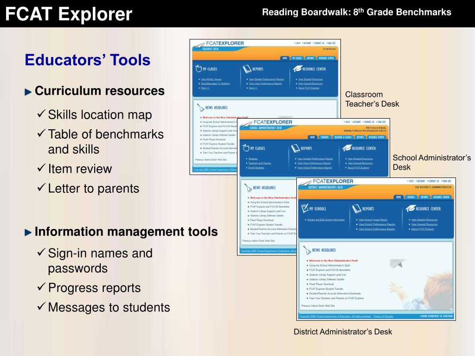Click the News Headlines bell icon on School Administrator's Desk
The height and width of the screenshot is (356, 475).
click(x=248, y=188)
